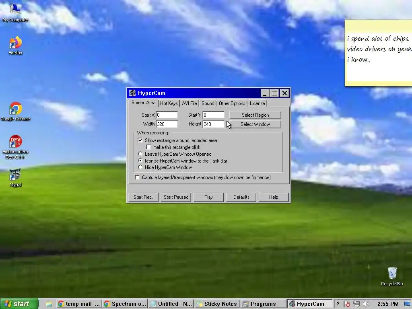Open the License tab
The image size is (412, 309).
point(257,103)
